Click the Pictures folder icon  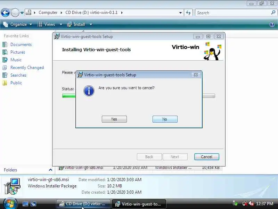pyautogui.click(x=5, y=52)
